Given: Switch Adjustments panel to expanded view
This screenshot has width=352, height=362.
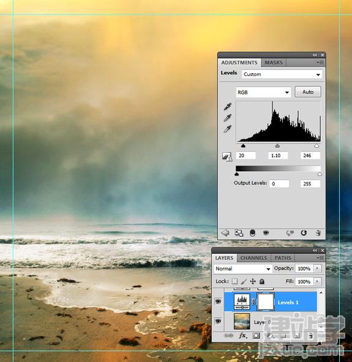Looking at the screenshot, I should [239, 233].
